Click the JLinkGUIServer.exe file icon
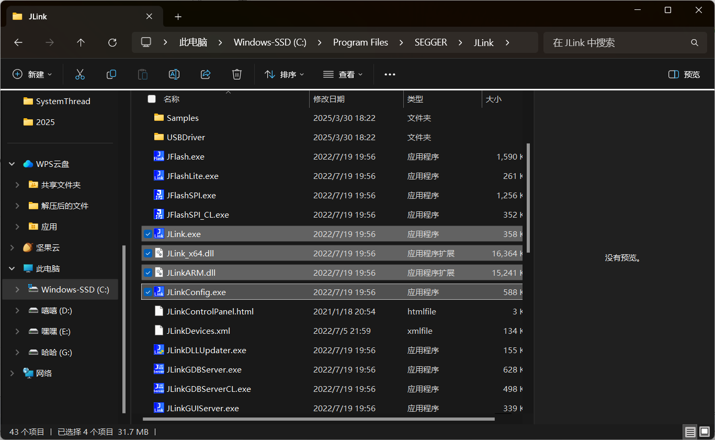The height and width of the screenshot is (440, 715). pyautogui.click(x=159, y=408)
